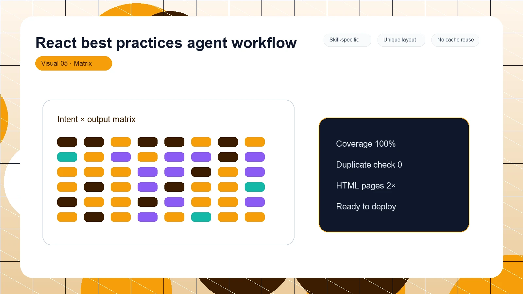Image resolution: width=523 pixels, height=294 pixels.
Task: Select the Unique layout chip
Action: (401, 40)
